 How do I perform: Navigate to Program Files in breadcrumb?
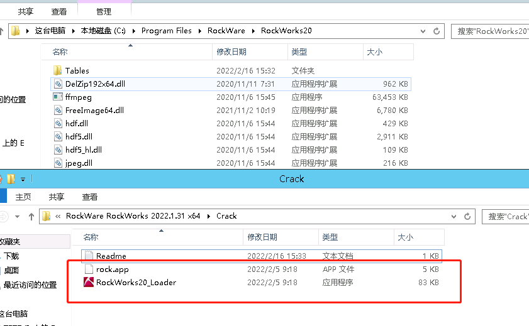166,31
